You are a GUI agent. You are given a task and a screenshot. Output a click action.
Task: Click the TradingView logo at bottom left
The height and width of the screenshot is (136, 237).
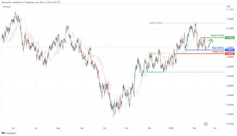point(9,133)
